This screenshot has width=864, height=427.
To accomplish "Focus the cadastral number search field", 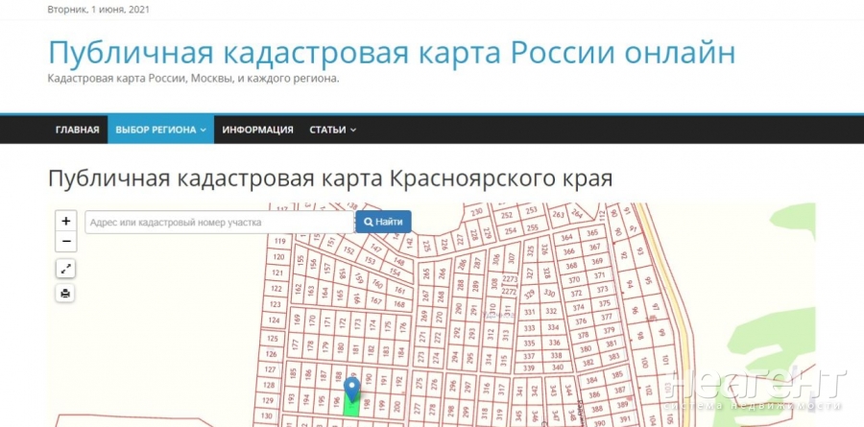I will coord(219,222).
